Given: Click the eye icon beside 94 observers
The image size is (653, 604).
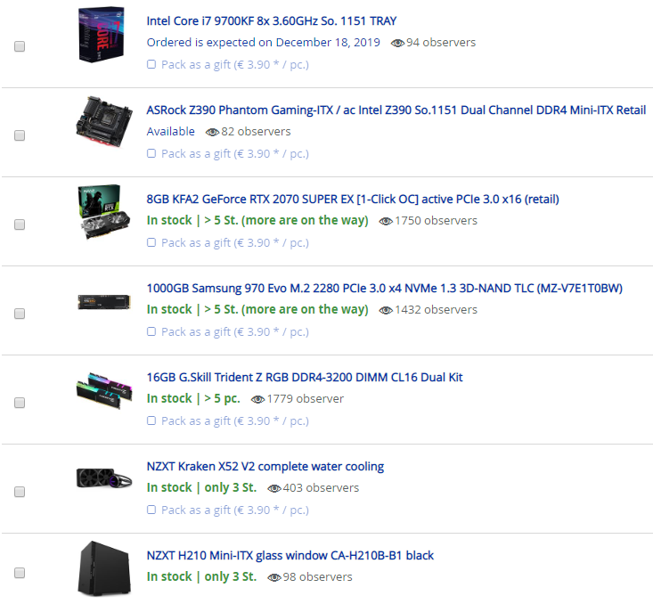Looking at the screenshot, I should [x=397, y=43].
